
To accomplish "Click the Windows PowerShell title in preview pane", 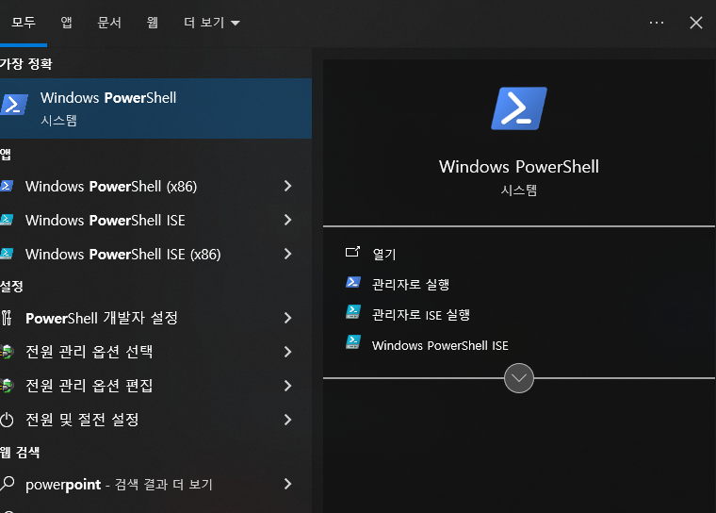I will coord(519,166).
